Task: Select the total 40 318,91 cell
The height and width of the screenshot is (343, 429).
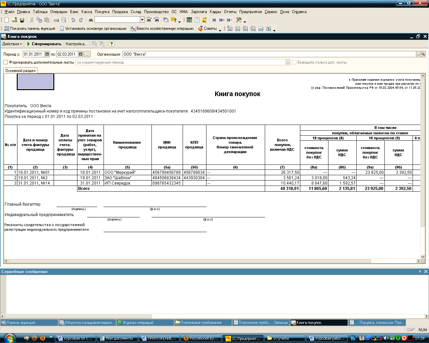Action: coord(283,189)
